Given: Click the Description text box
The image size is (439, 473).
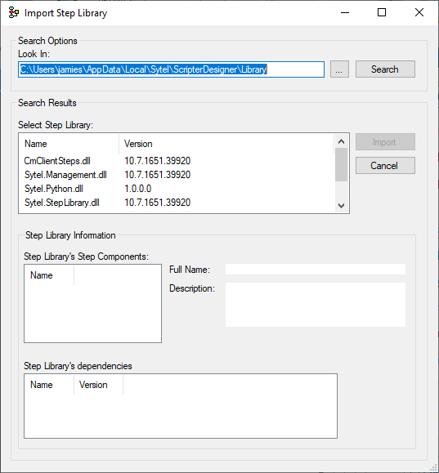Looking at the screenshot, I should click(x=316, y=305).
